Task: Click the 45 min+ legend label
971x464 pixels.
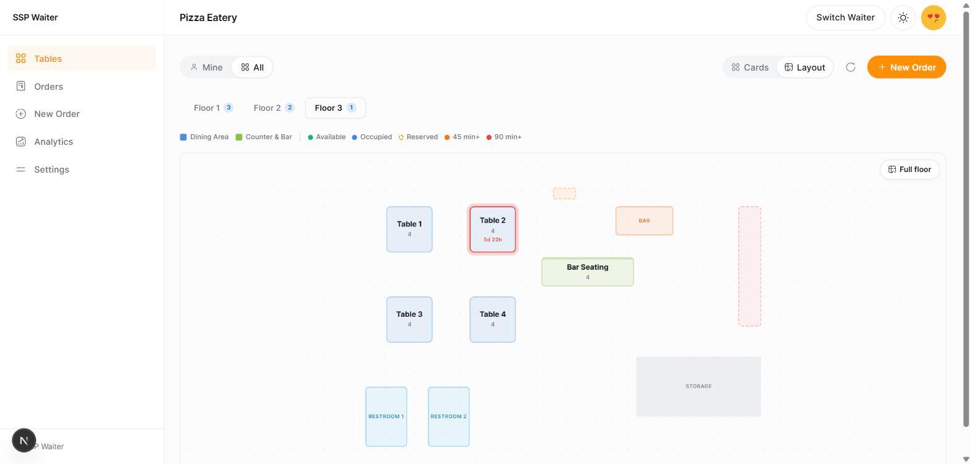Action: point(466,137)
